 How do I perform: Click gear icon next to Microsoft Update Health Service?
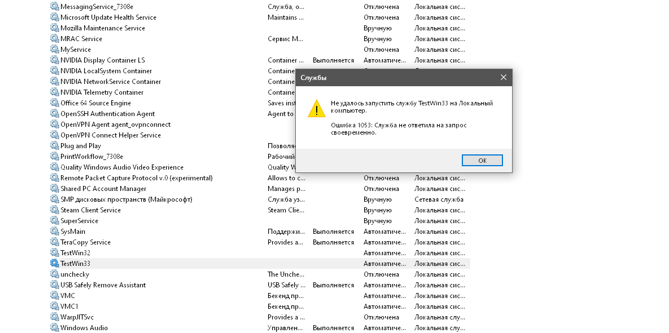coord(54,17)
